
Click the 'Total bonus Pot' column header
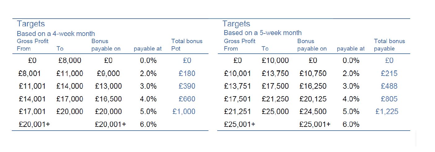coord(187,45)
